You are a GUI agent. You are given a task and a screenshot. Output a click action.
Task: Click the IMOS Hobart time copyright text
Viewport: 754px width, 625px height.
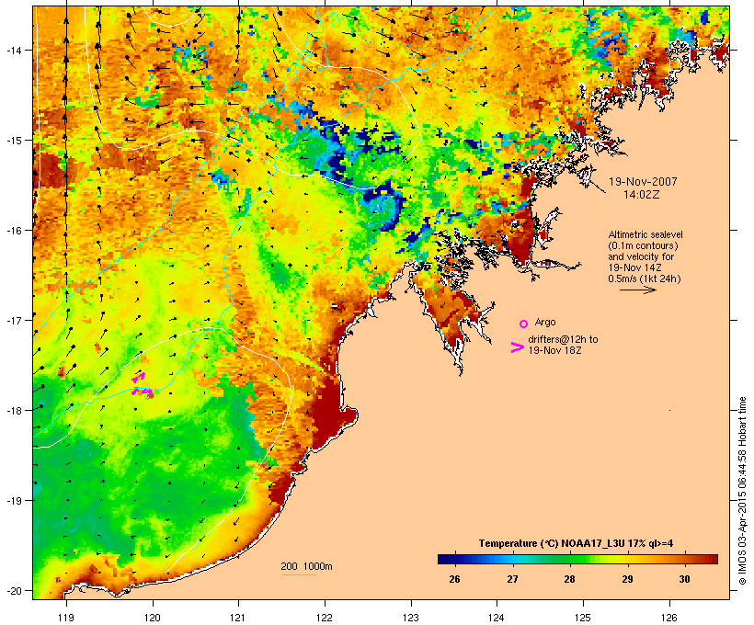click(x=742, y=491)
